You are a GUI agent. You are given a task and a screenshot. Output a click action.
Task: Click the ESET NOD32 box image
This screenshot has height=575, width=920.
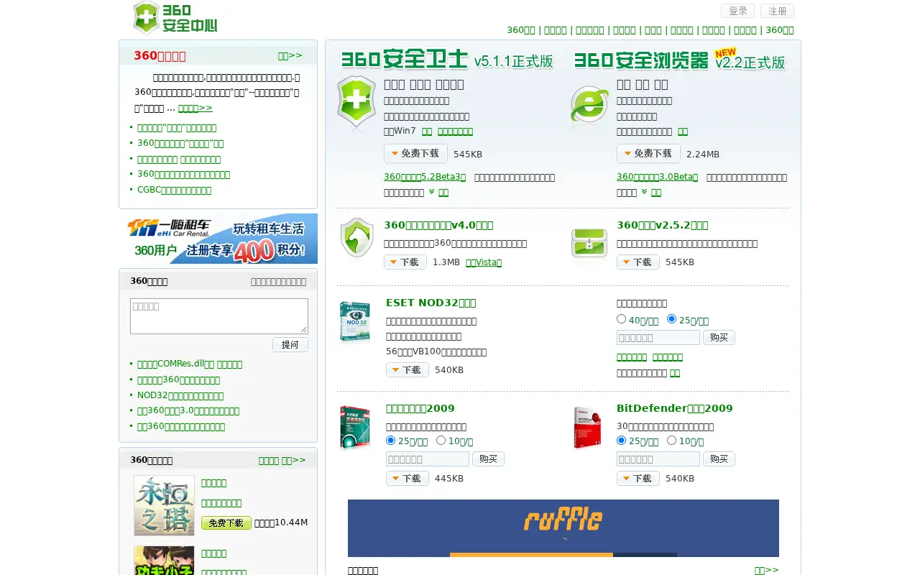[355, 322]
